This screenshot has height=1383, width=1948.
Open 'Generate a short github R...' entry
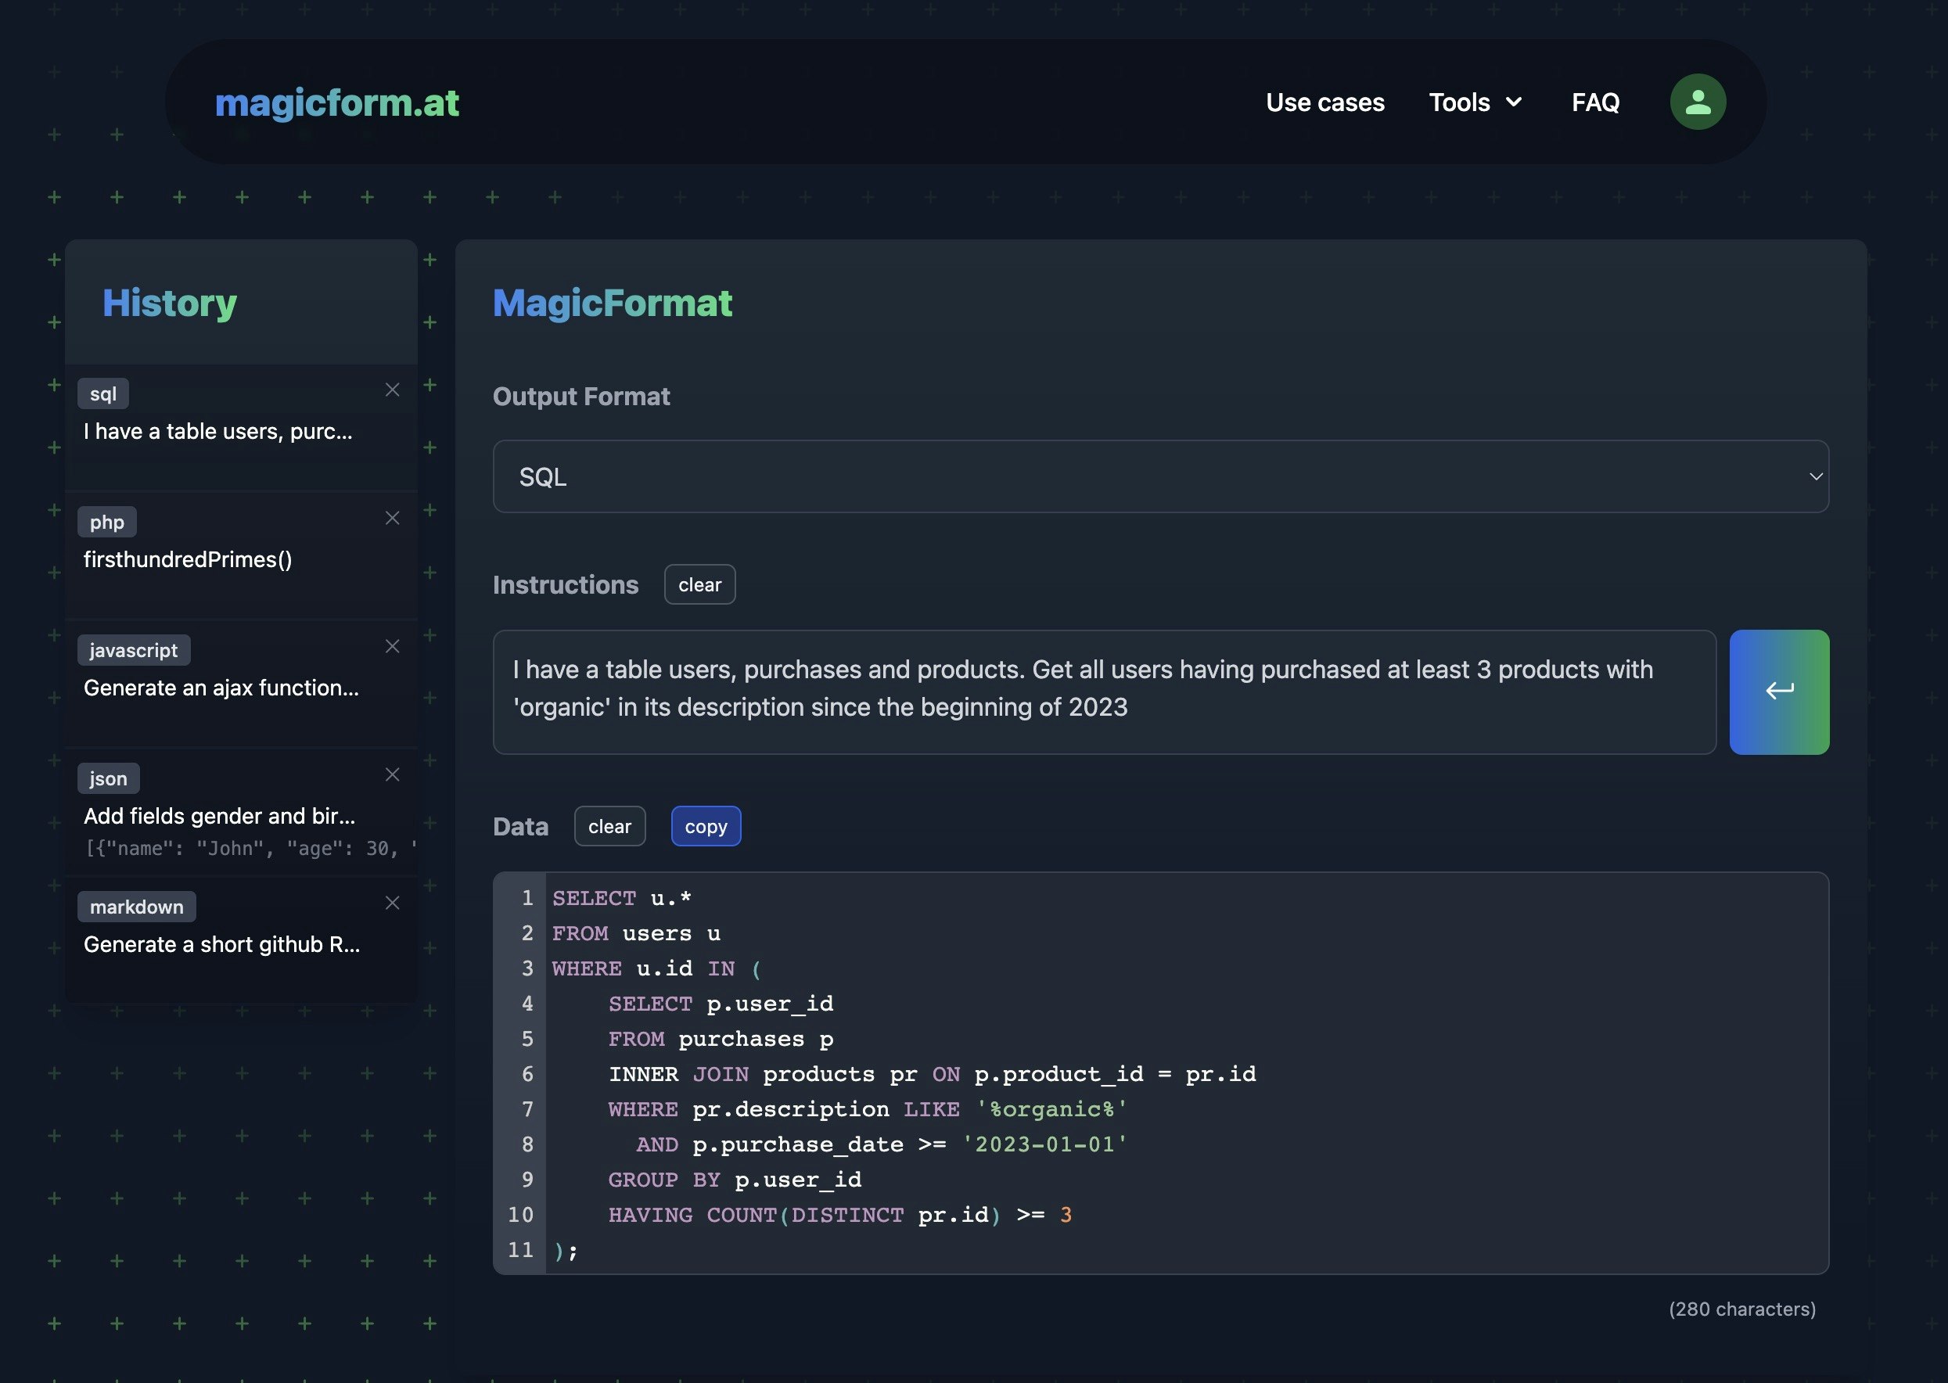tap(221, 944)
